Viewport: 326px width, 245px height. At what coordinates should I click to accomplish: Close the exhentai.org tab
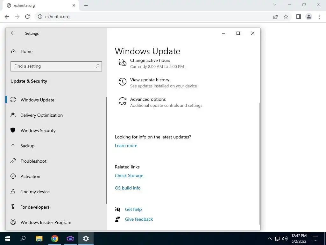coord(74,5)
